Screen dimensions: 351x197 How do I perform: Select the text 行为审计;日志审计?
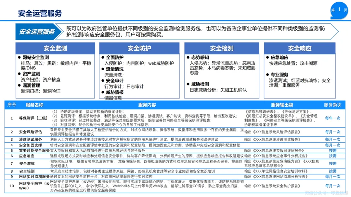click(x=124, y=87)
